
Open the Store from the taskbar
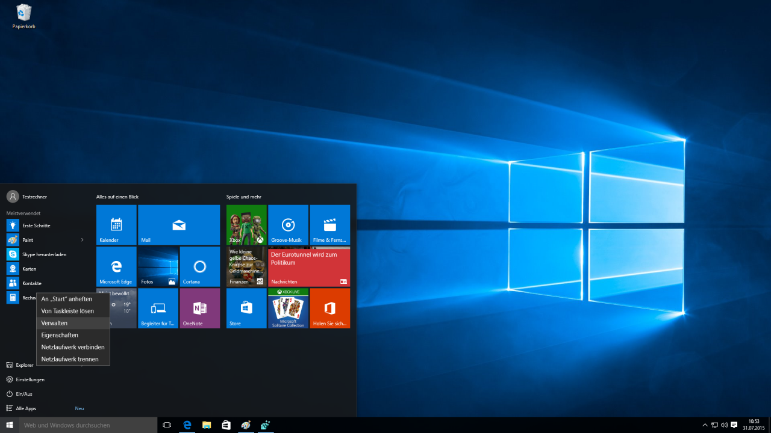pos(226,425)
